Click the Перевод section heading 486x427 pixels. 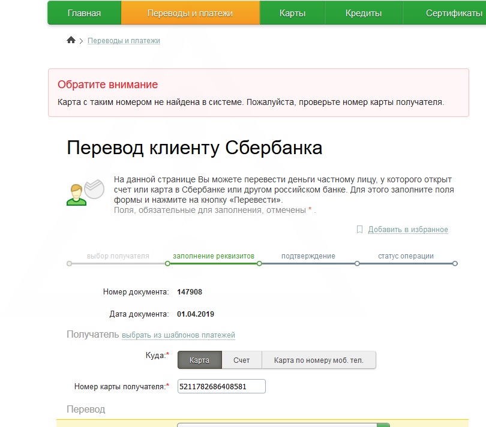click(x=86, y=409)
